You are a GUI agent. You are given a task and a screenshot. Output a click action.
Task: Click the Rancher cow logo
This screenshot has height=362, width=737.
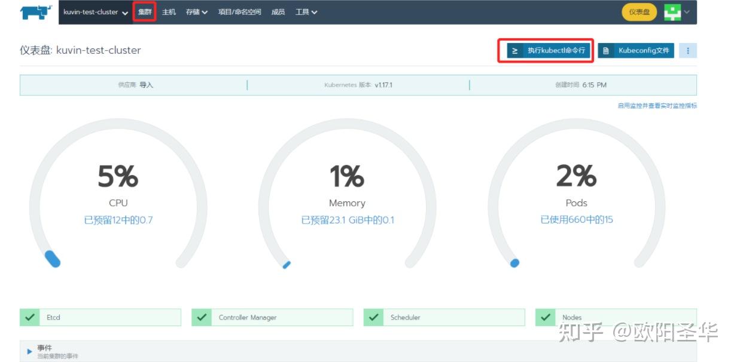[x=36, y=12]
